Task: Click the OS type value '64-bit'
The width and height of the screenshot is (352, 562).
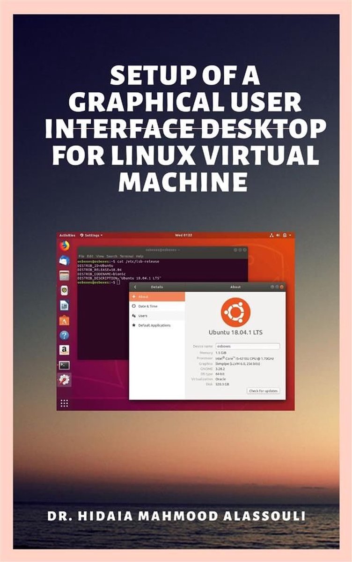Action: coord(220,374)
